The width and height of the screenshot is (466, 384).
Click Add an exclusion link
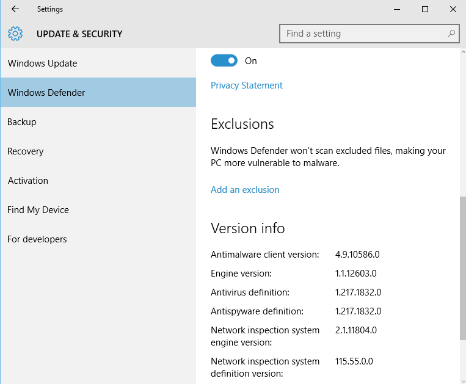(x=245, y=189)
